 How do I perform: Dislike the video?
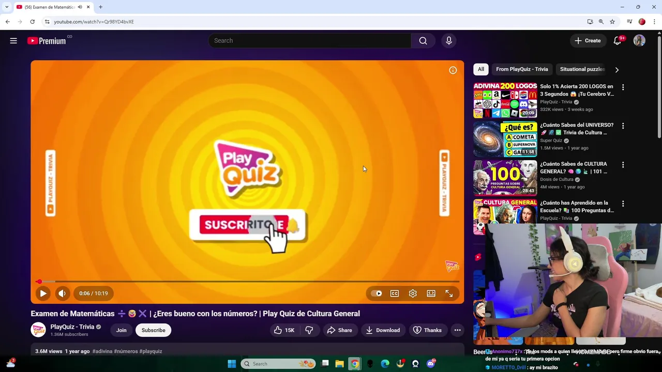coord(309,330)
